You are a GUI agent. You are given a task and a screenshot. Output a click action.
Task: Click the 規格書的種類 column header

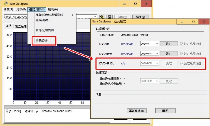pos(129,35)
